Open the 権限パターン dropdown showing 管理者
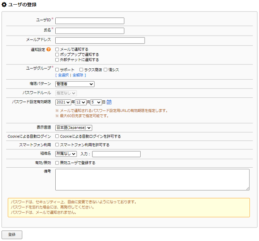Viewport: 259px width, 241px height. click(x=75, y=84)
